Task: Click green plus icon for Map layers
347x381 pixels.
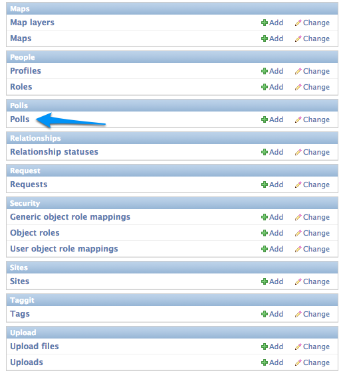Action: point(265,23)
